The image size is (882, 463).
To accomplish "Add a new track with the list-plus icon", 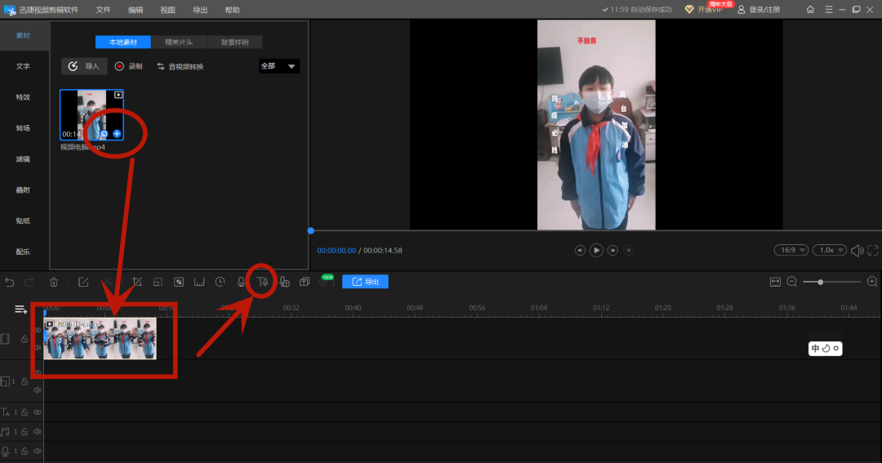I will (x=20, y=309).
